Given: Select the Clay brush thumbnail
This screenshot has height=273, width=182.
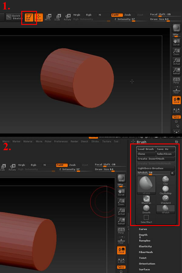Looking at the screenshot, I should 165,180.
